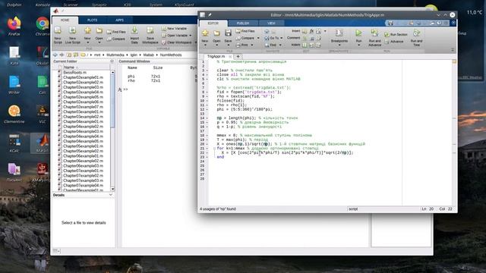Click the green Run button
This screenshot has width=486, height=273.
358,33
